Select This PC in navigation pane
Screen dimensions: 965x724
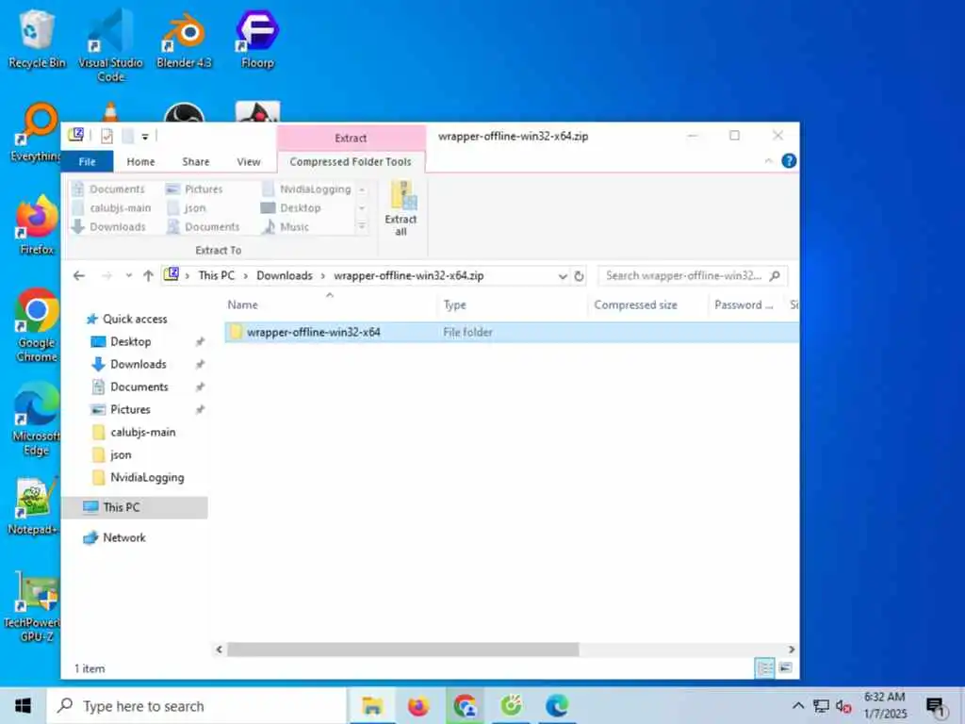(135, 507)
